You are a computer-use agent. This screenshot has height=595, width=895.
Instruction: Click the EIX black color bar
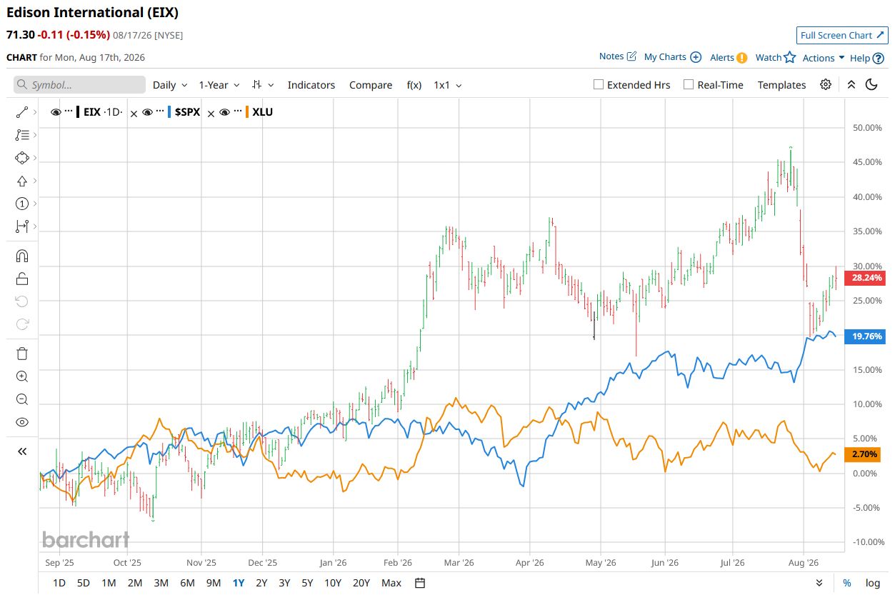tap(78, 112)
